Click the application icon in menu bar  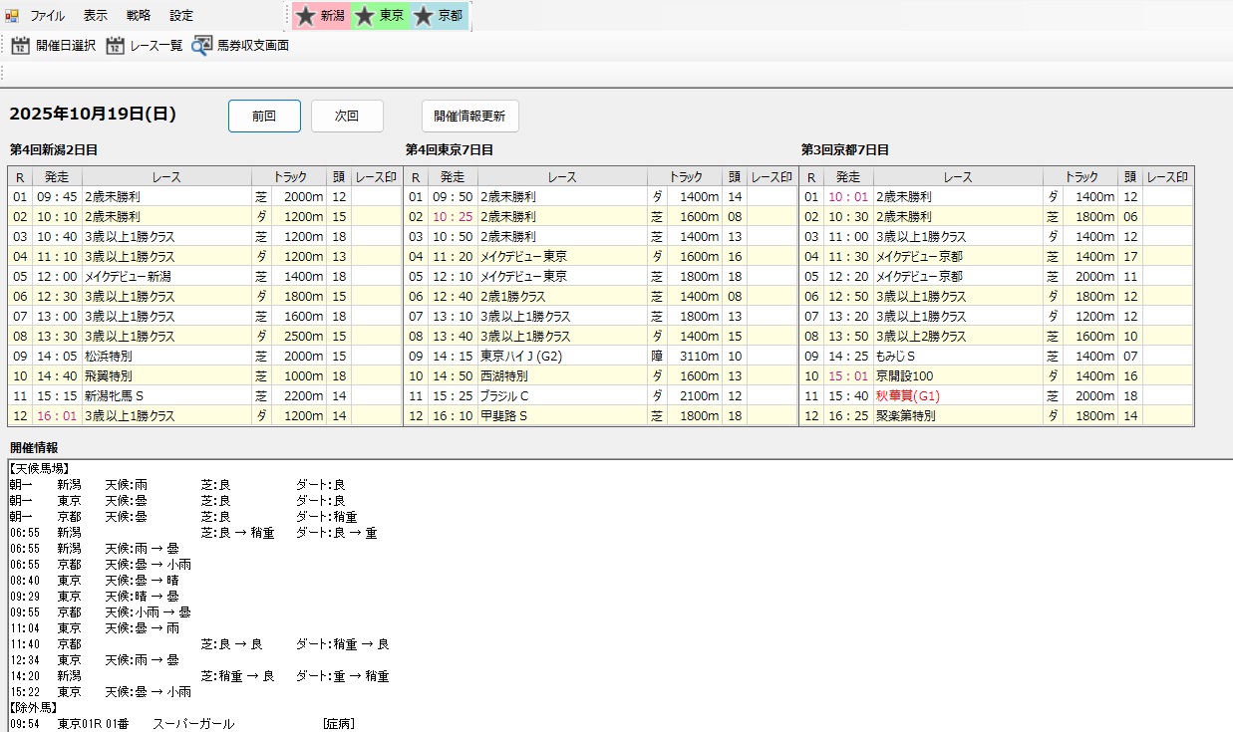[12, 16]
